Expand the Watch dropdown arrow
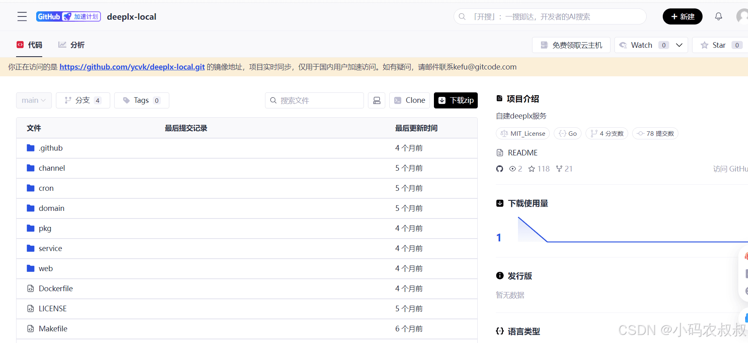The width and height of the screenshot is (748, 343). click(x=679, y=45)
